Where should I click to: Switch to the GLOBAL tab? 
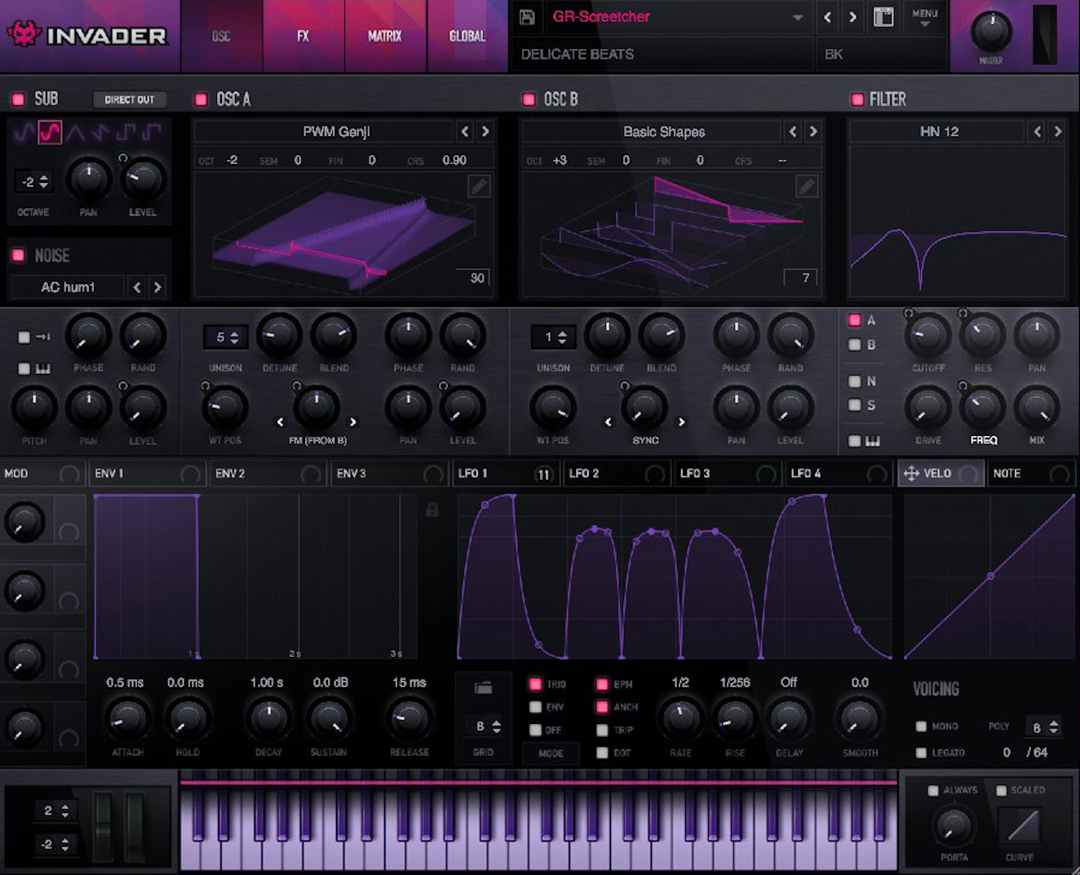467,36
